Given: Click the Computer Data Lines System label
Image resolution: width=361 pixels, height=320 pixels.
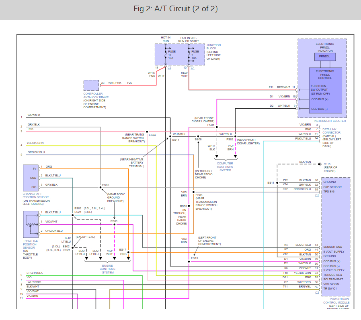Looking at the screenshot, I should [225, 166].
